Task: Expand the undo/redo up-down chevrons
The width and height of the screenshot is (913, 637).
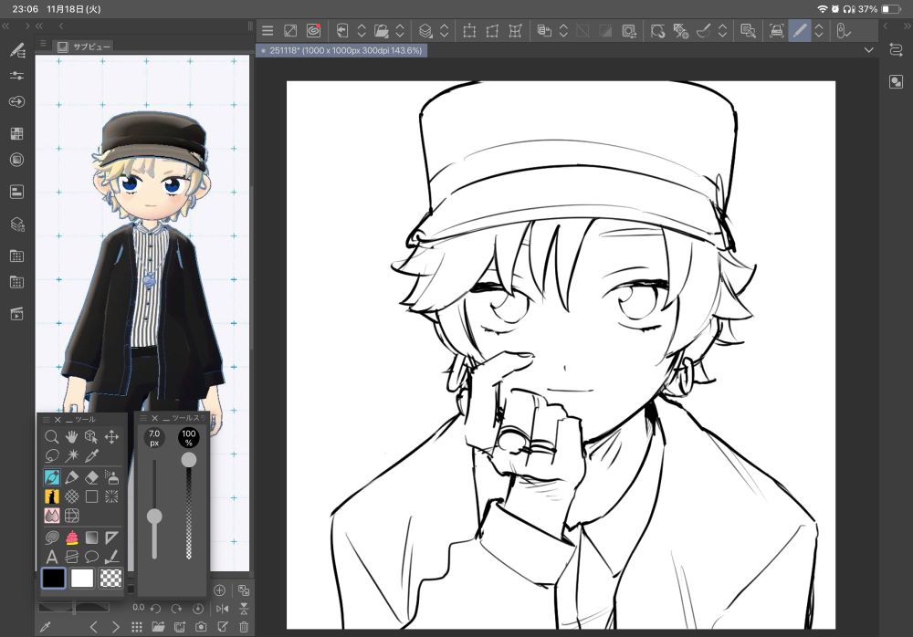Action: [361, 30]
